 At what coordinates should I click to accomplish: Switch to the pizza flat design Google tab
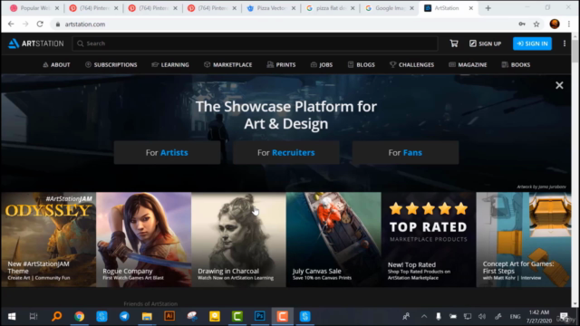point(331,8)
